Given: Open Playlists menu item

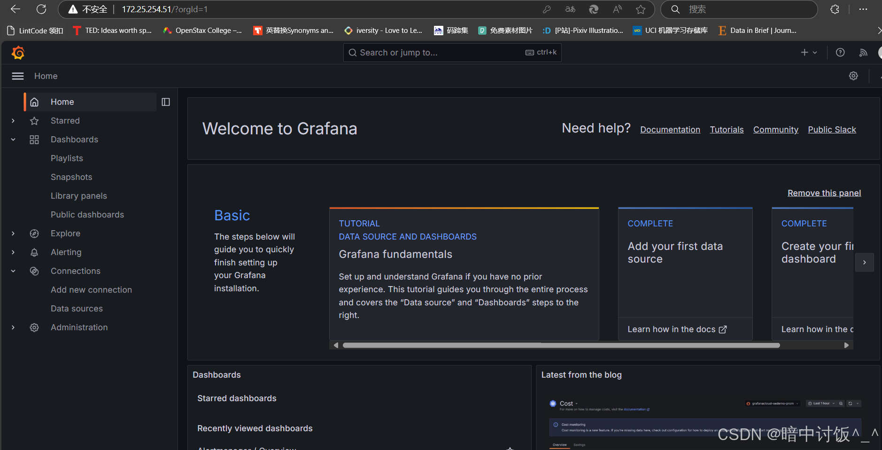Looking at the screenshot, I should click(x=67, y=158).
